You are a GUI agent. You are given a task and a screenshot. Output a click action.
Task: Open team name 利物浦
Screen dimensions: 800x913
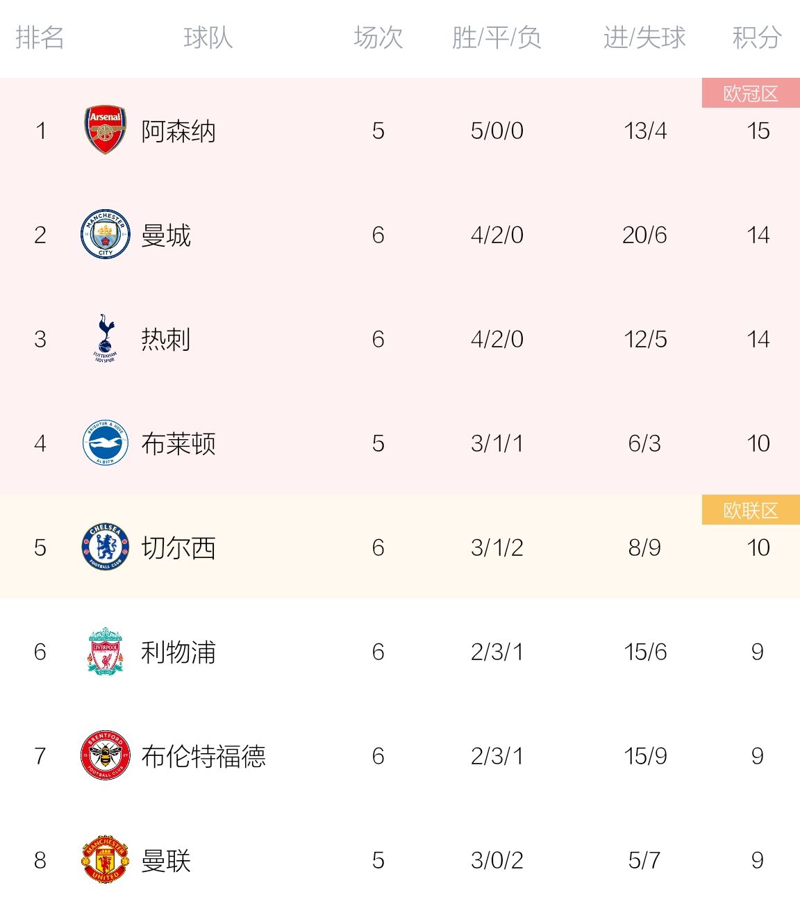[x=178, y=652]
